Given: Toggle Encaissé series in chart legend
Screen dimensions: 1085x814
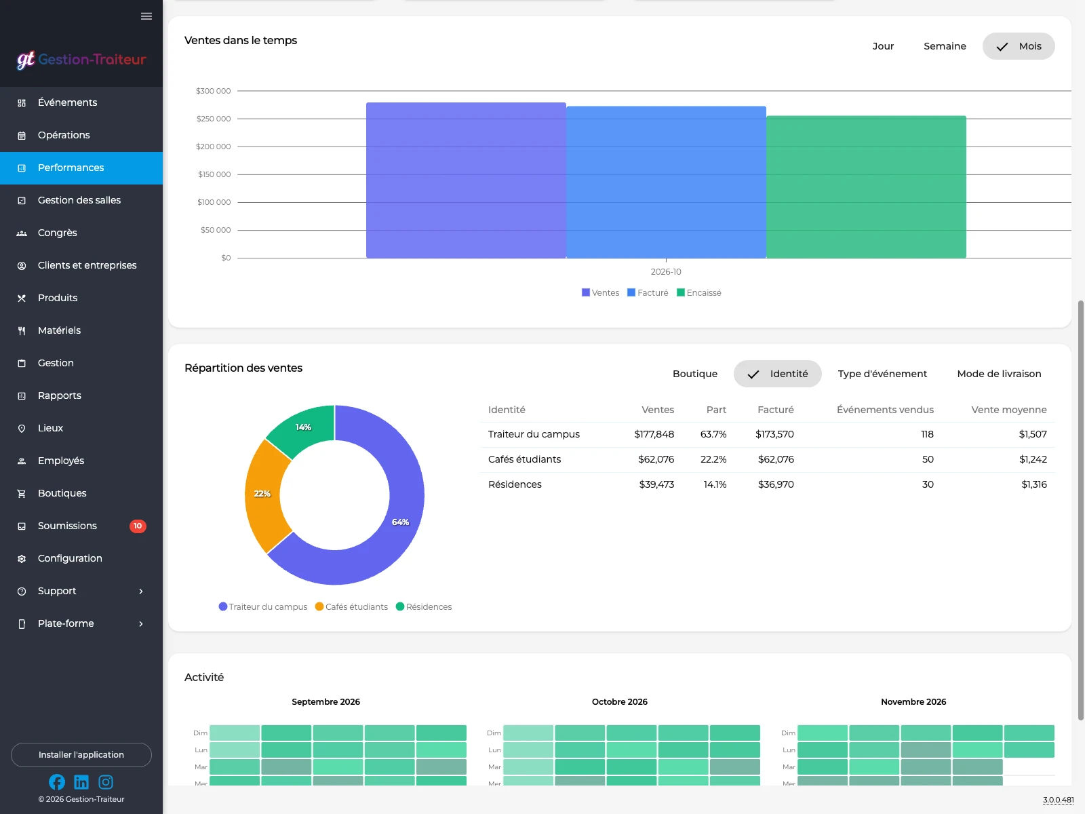Looking at the screenshot, I should (699, 292).
